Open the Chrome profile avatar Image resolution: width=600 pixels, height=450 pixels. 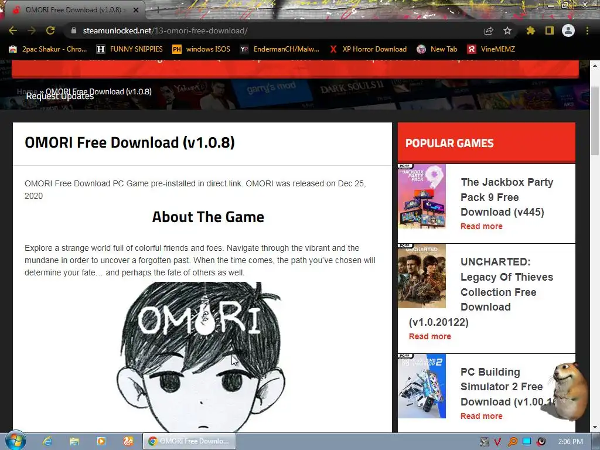(x=568, y=30)
